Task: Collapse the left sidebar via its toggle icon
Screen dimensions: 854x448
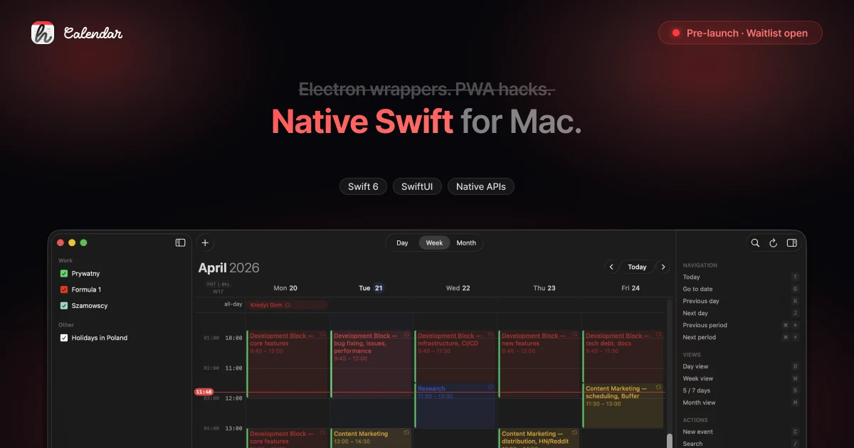Action: [x=180, y=242]
